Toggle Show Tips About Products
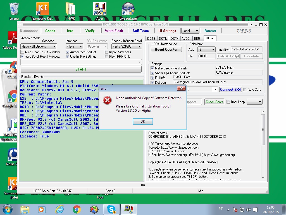This screenshot has width=286, height=215. tap(152, 73)
